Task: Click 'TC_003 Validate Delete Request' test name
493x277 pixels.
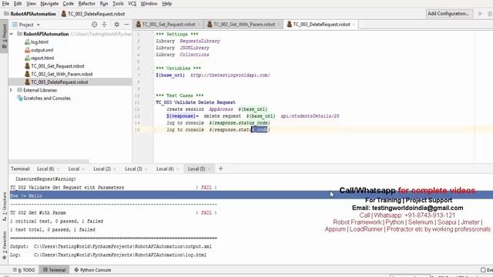Action: 196,102
